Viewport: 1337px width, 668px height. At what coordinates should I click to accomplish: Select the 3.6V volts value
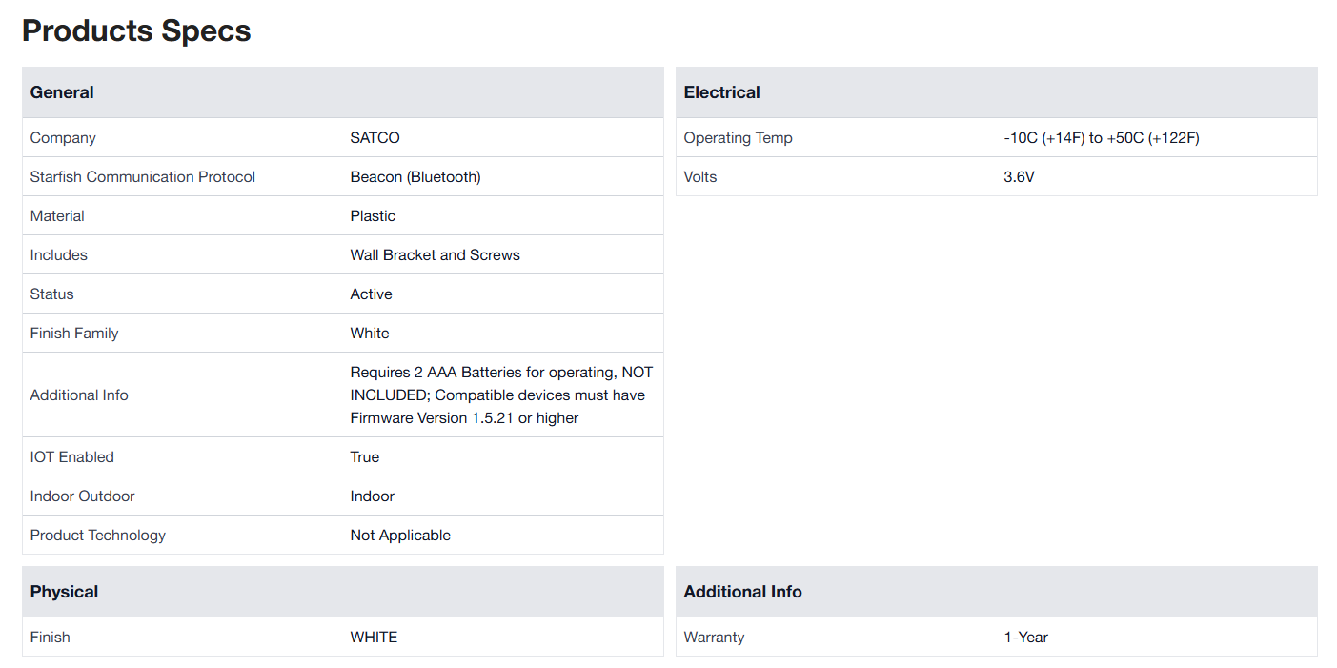click(1019, 177)
